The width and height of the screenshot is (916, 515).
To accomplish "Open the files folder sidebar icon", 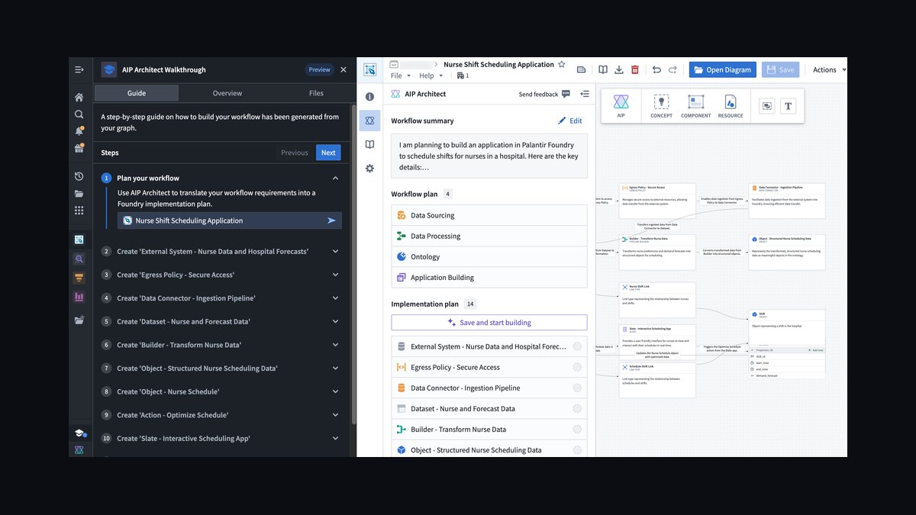I will pyautogui.click(x=79, y=193).
